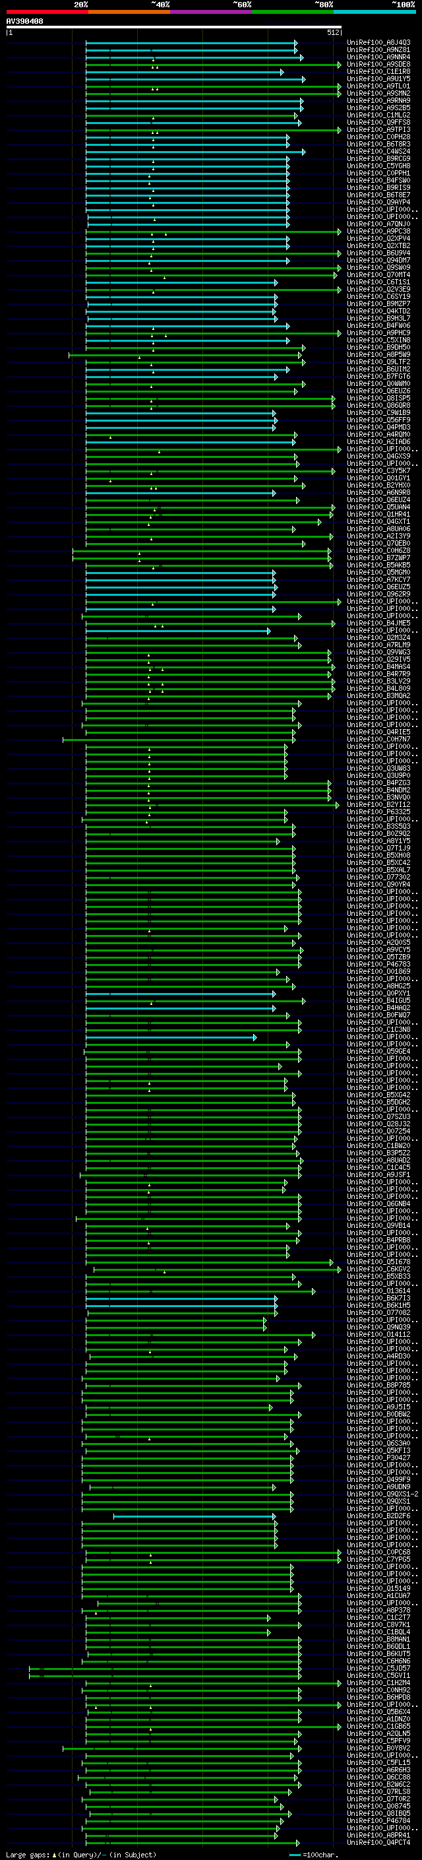
Task: Select label UniRef100_Q56FF9
Action: pyautogui.click(x=378, y=420)
